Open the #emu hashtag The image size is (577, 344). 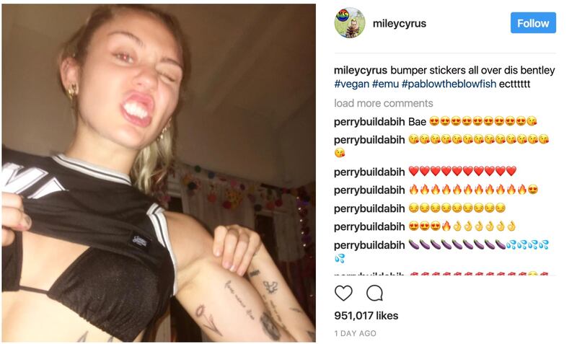coord(385,84)
